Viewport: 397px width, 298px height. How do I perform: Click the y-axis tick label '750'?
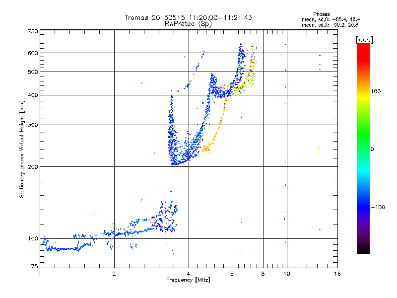coord(33,31)
